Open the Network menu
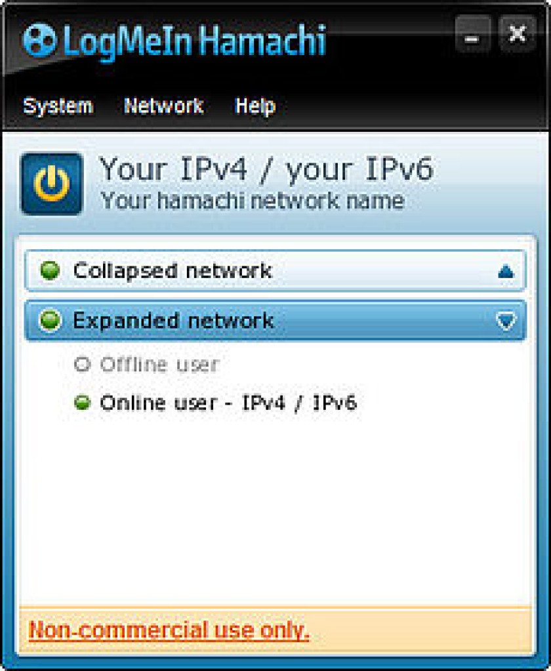 pos(163,106)
